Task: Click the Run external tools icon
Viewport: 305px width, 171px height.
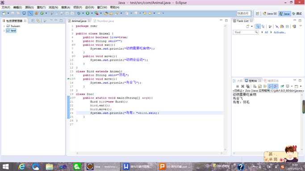Action: point(96,13)
